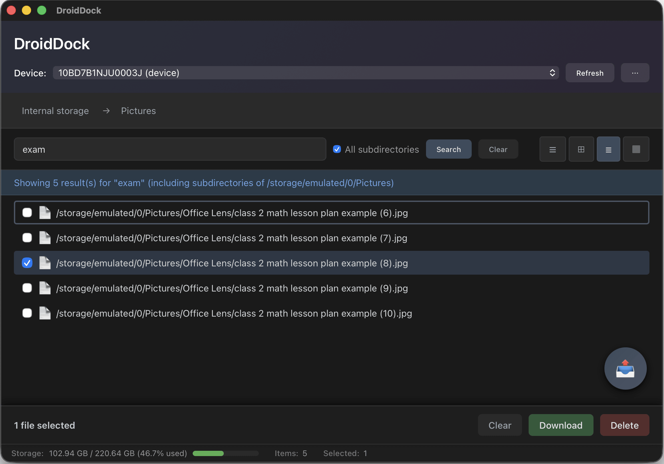Navigate to Internal storage breadcrumb
664x464 pixels.
coord(55,111)
